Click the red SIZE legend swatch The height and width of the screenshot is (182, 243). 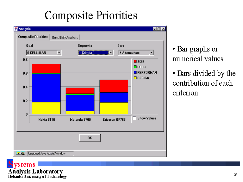pyautogui.click(x=135, y=62)
